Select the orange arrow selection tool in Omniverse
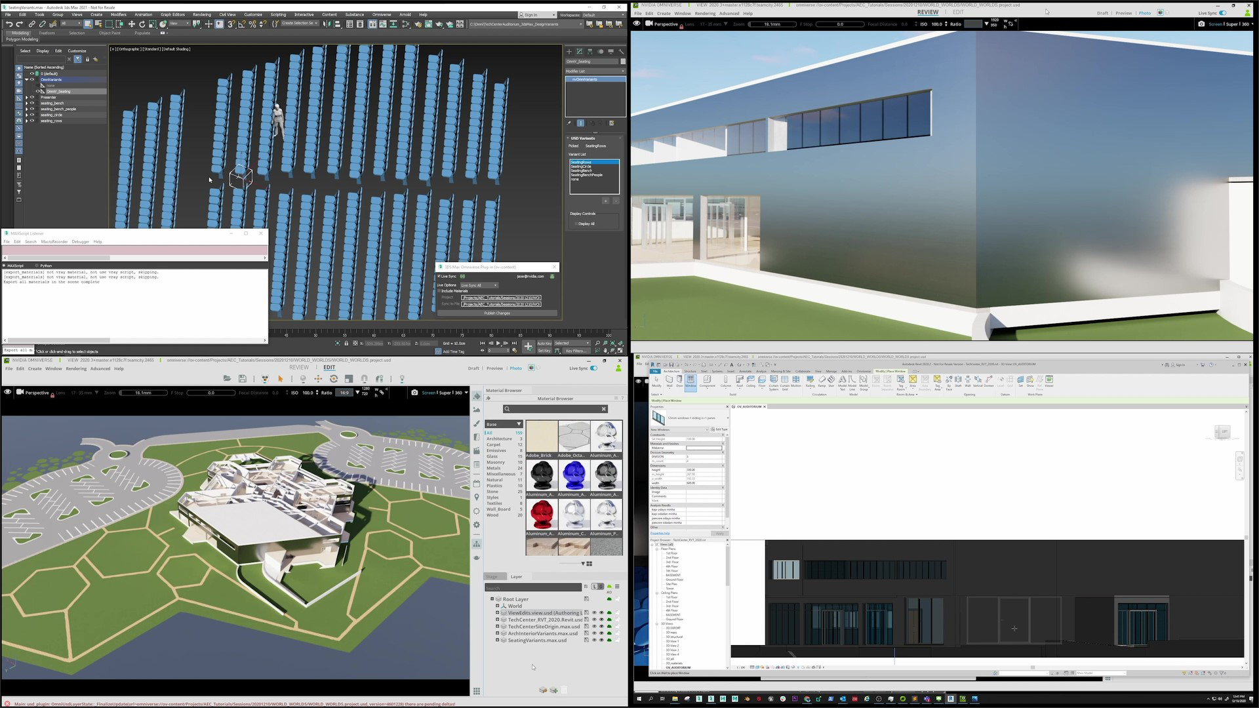1259x708 pixels. 281,378
